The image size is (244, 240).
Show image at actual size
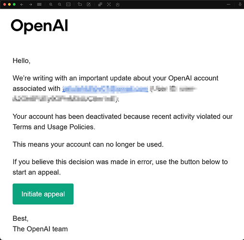click(x=68, y=4)
